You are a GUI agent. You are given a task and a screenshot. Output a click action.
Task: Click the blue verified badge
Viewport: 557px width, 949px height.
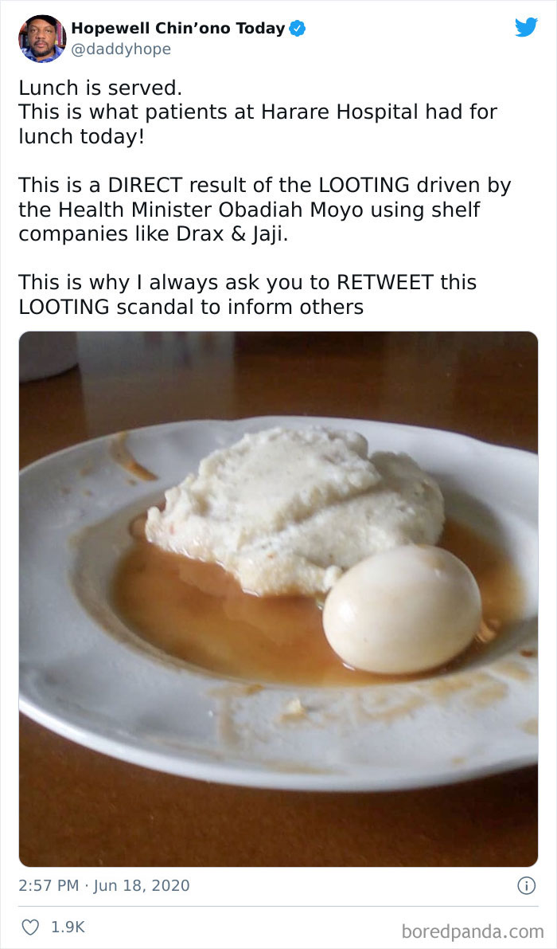coord(298,28)
